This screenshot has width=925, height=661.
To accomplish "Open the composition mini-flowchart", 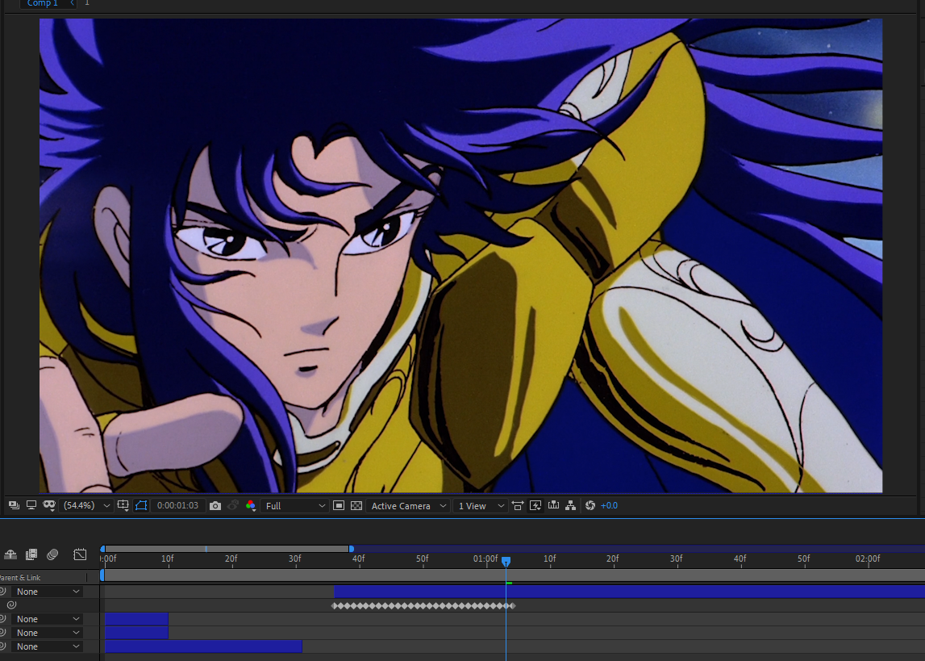I will pyautogui.click(x=571, y=505).
